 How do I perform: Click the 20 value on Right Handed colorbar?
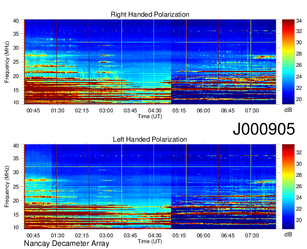[x=299, y=99]
